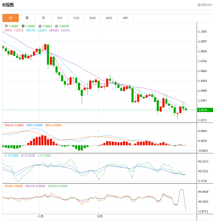Image resolution: width=213 pixels, height=221 pixels.
Task: Open the 4时 timeframe tab
Action: [125, 18]
